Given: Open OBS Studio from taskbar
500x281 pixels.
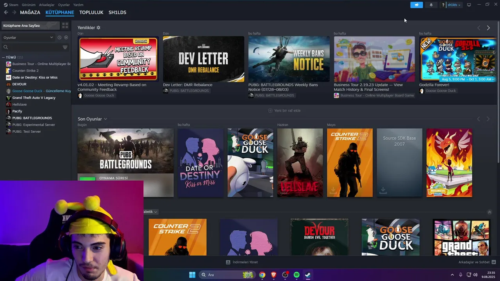Looking at the screenshot, I should [x=285, y=275].
